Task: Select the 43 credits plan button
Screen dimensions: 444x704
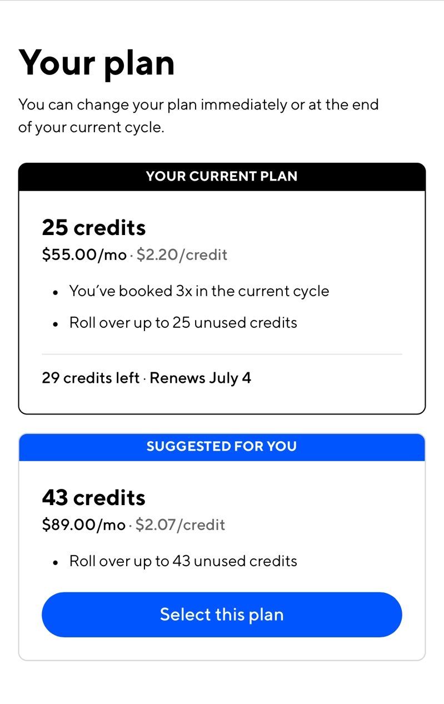Action: point(222,615)
